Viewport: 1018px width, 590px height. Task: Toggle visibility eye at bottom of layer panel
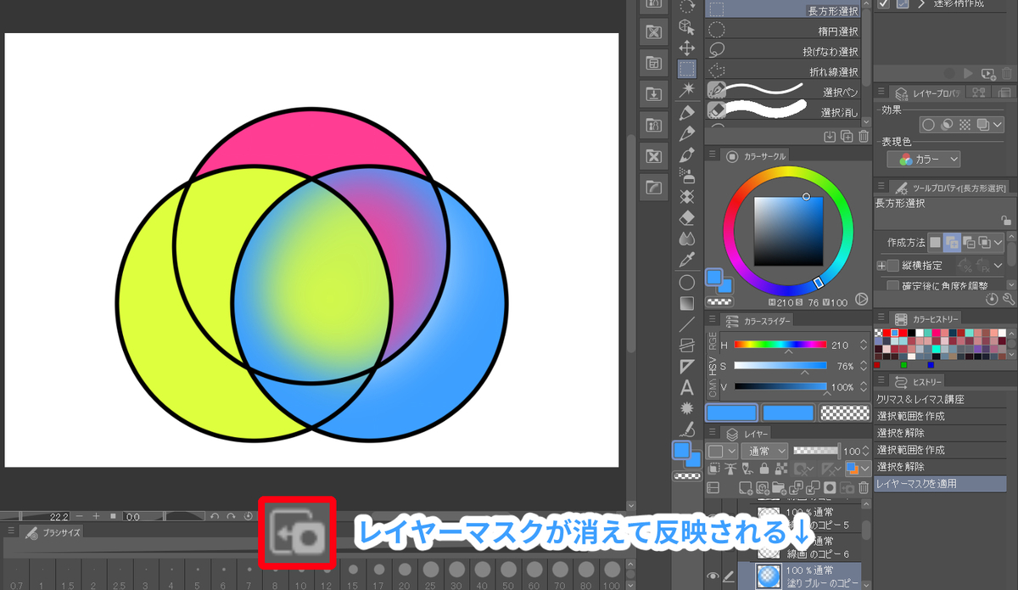pos(713,575)
